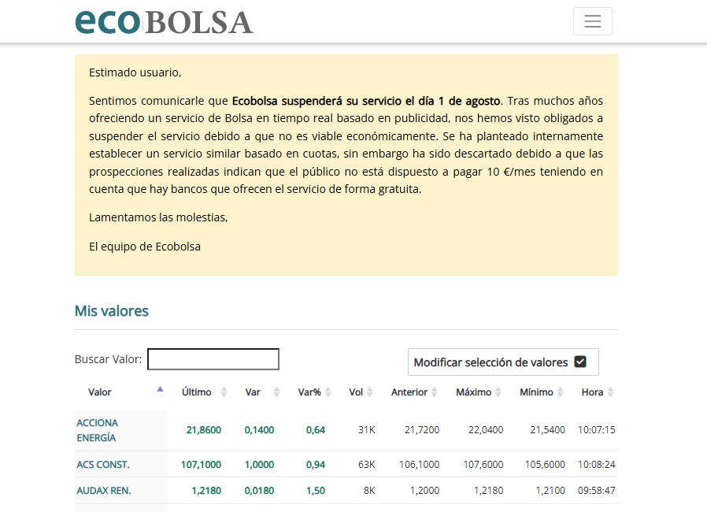Select ACCIONA ENERGÍA minimum 21,5400
Screen dimensions: 707x512
coord(547,430)
